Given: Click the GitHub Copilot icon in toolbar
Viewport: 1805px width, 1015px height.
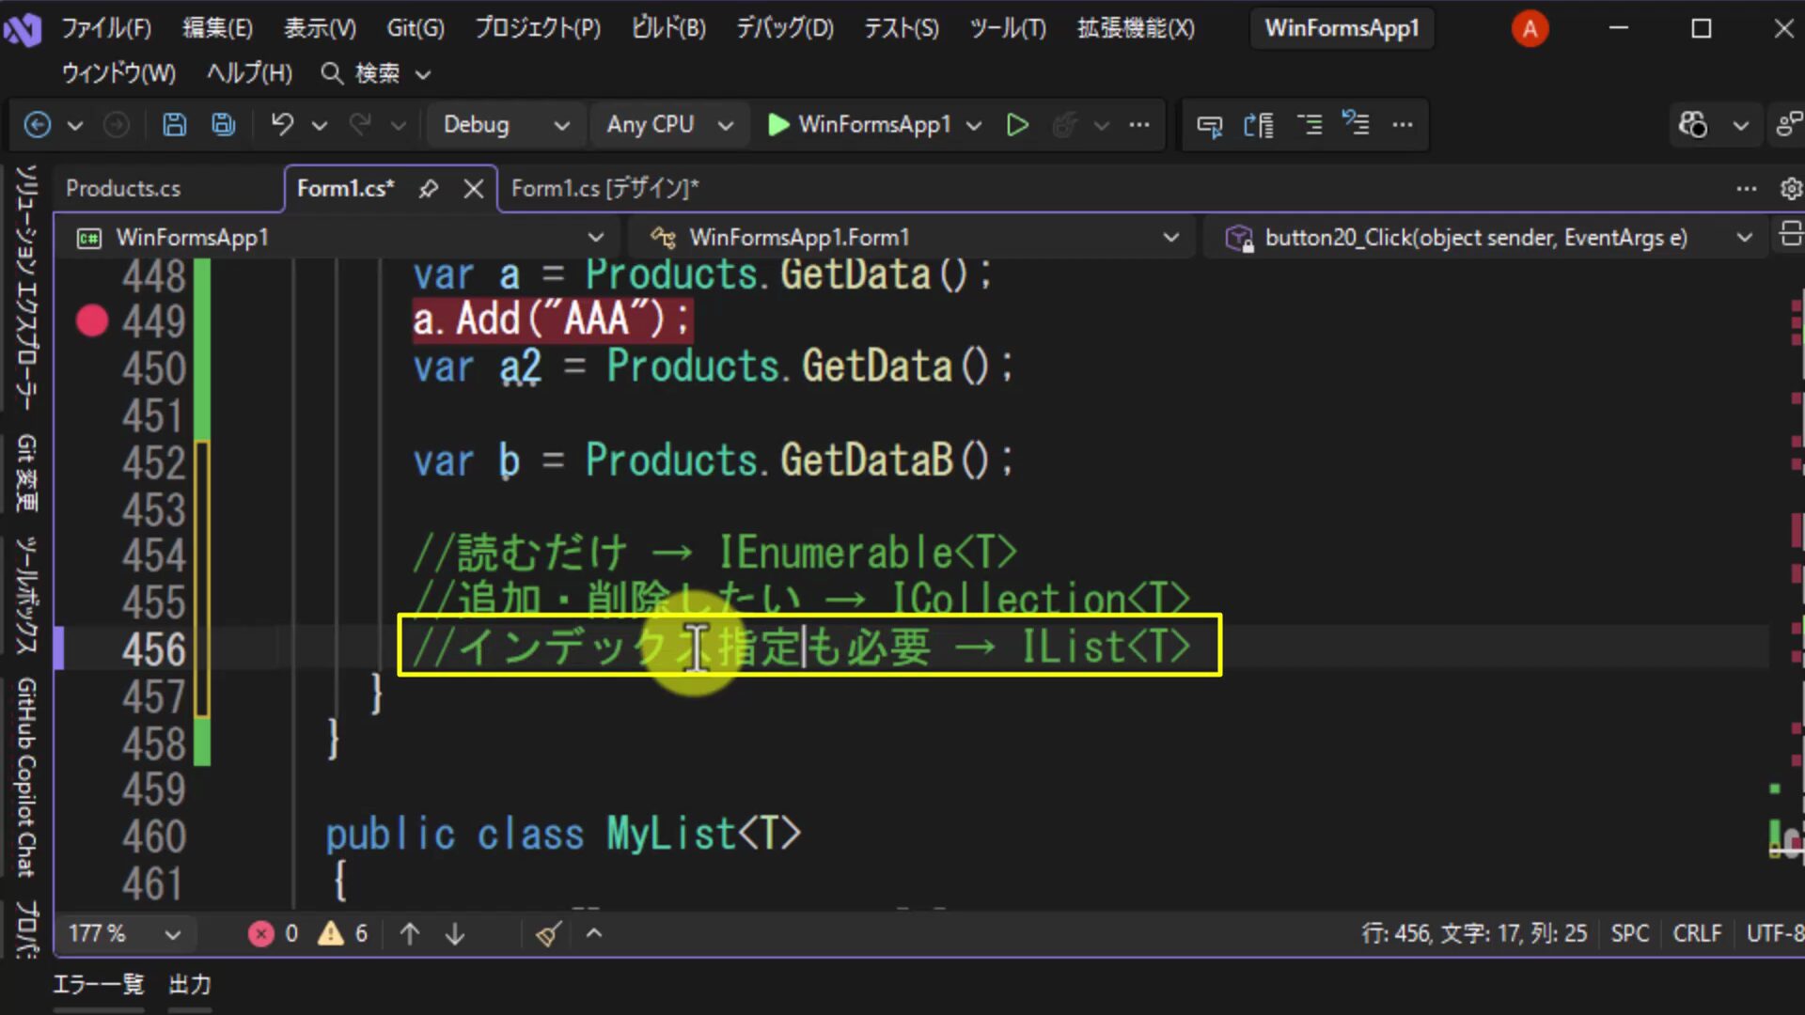Looking at the screenshot, I should click(1693, 124).
